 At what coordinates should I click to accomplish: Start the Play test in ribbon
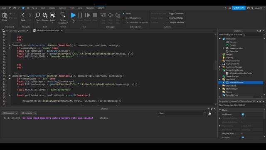pos(73,15)
